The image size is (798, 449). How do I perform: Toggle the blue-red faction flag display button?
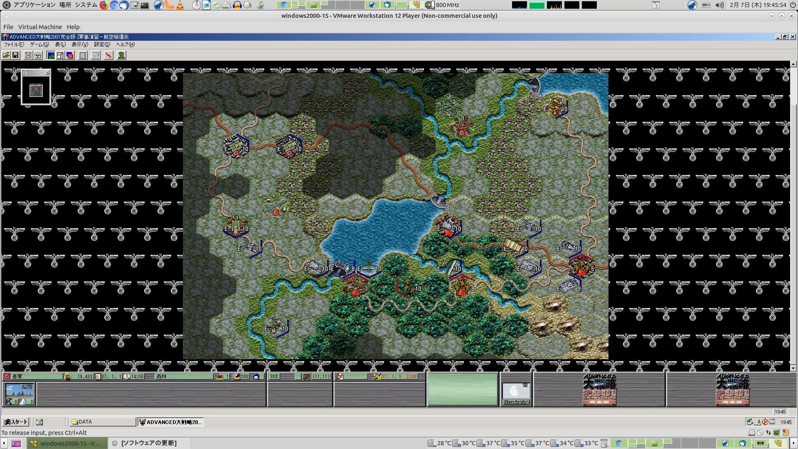pyautogui.click(x=70, y=55)
